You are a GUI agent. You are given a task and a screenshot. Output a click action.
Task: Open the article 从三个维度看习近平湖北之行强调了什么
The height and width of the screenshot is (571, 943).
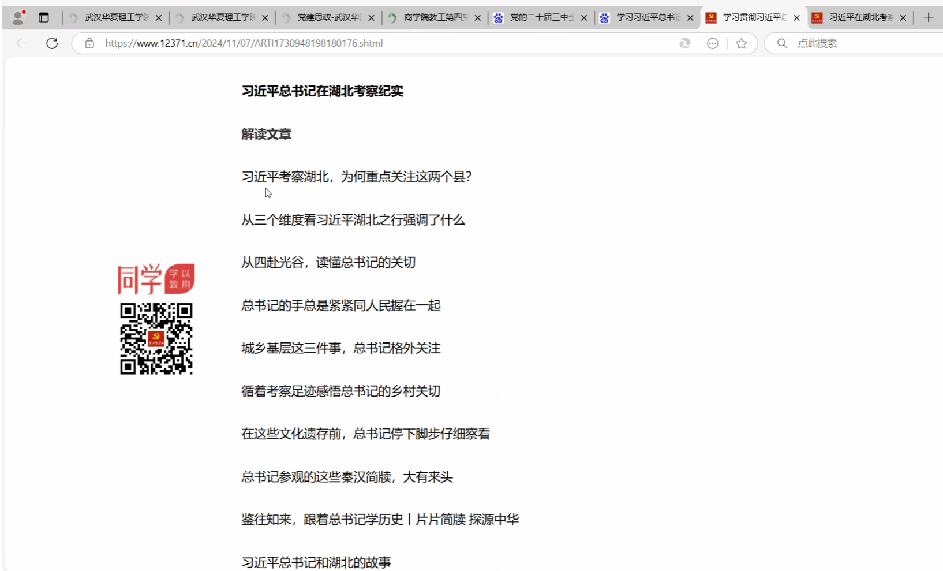(x=353, y=220)
